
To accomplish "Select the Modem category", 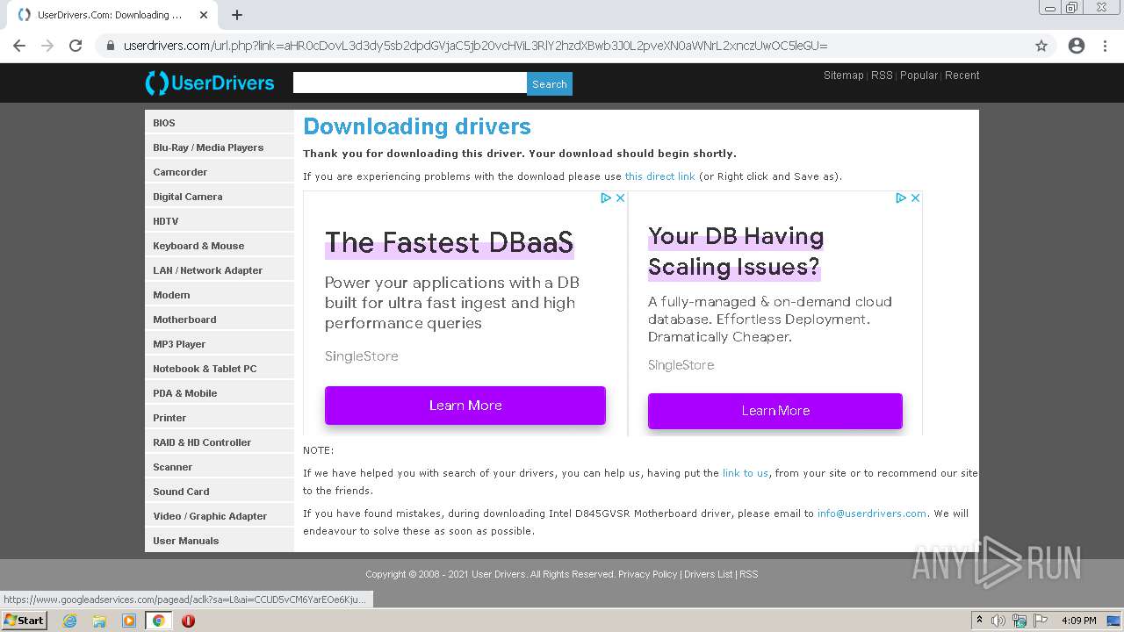I will click(220, 295).
